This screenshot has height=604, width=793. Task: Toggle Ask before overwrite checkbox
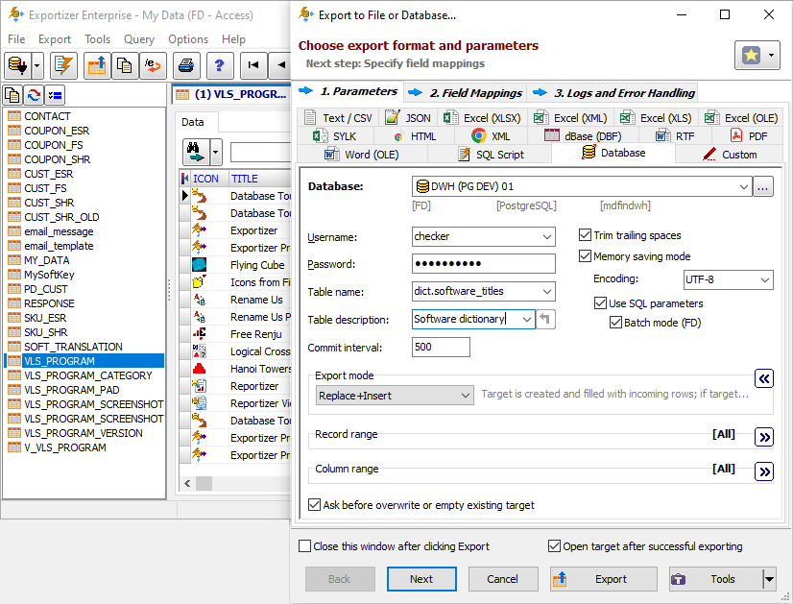tap(314, 505)
